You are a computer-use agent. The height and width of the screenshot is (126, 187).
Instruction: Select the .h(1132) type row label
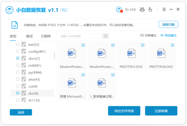pyautogui.click(x=34, y=100)
